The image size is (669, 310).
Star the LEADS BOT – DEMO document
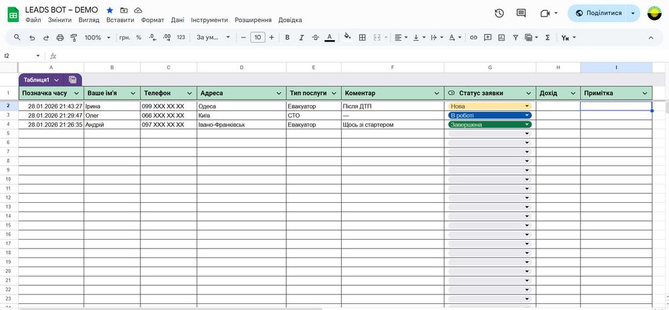pos(110,10)
